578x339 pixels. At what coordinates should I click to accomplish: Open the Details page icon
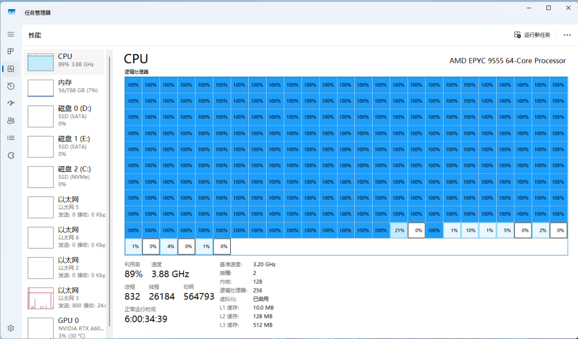tap(11, 138)
